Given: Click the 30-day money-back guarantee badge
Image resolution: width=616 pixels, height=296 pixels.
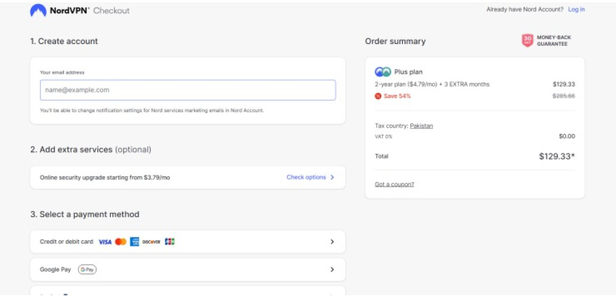Looking at the screenshot, I should 547,41.
